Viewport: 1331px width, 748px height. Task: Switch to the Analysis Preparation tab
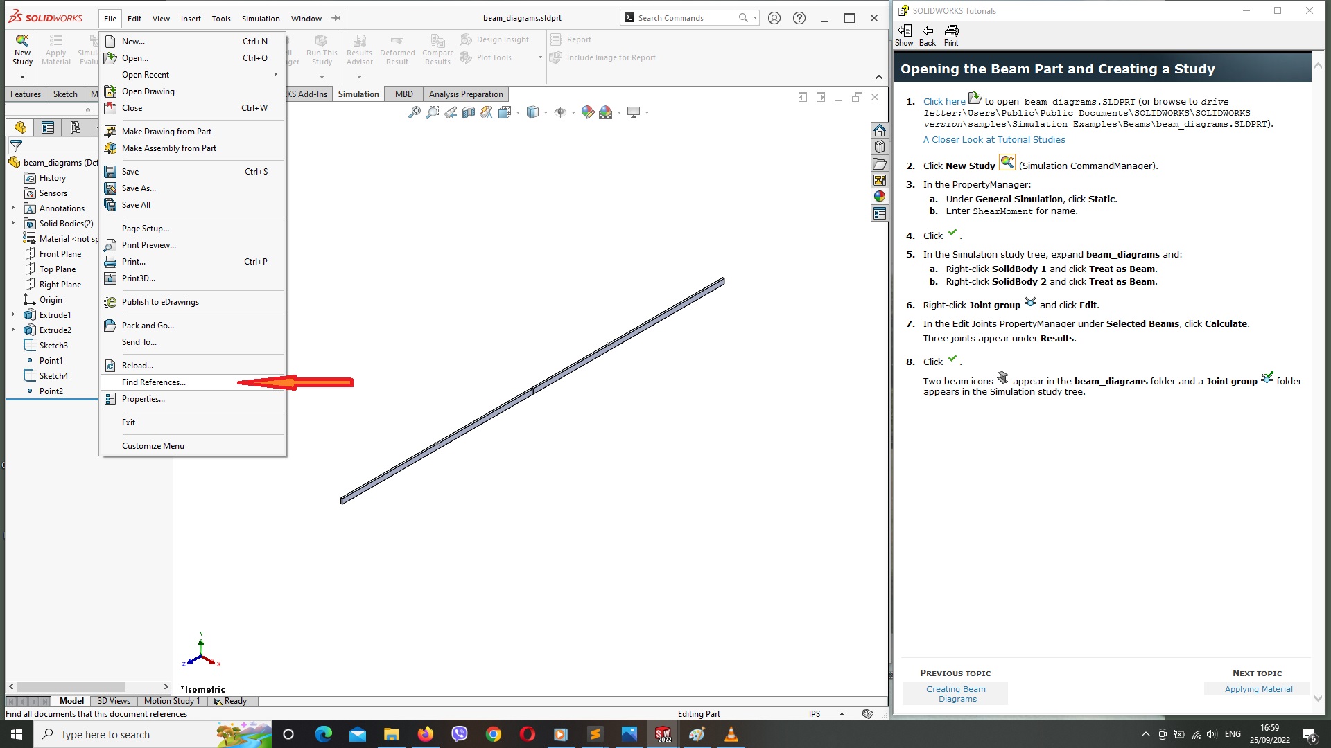click(x=466, y=94)
